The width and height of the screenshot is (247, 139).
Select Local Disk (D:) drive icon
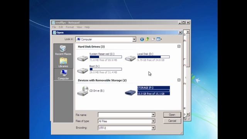[130, 58]
